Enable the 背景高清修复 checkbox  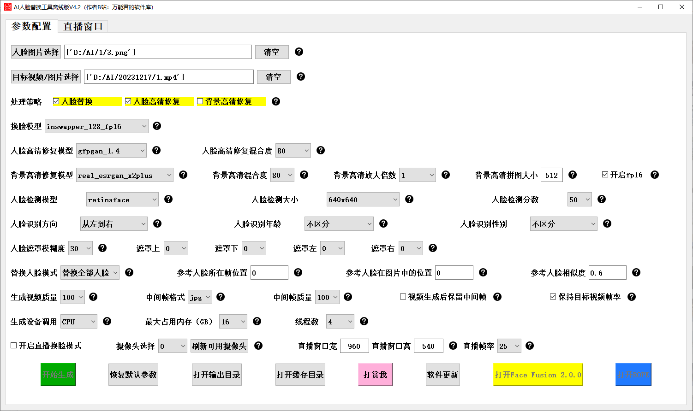click(200, 101)
